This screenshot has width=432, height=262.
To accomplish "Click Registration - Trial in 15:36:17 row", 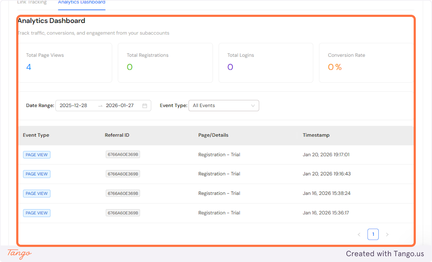I will 219,213.
